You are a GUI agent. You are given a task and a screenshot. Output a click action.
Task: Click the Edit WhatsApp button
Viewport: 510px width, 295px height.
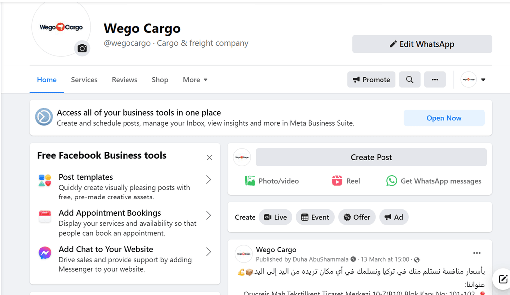click(x=422, y=44)
